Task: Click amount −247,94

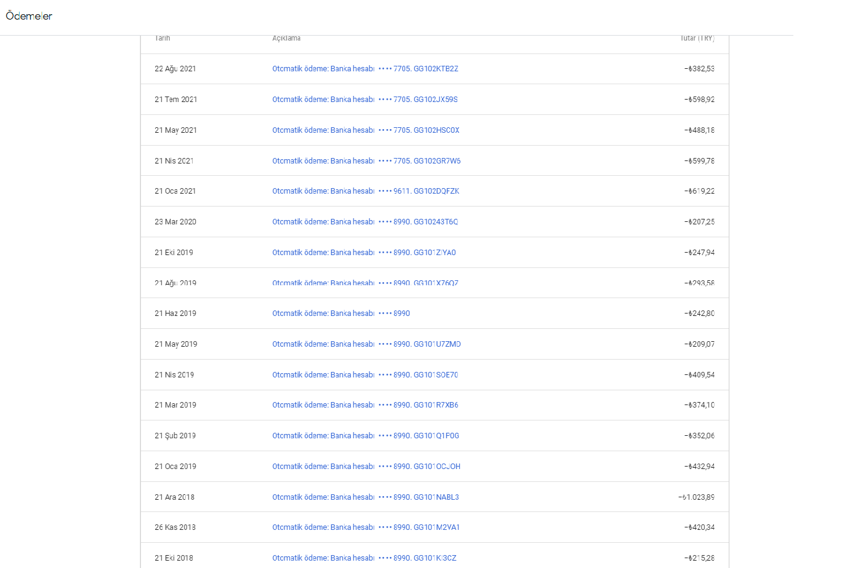Action: (699, 253)
